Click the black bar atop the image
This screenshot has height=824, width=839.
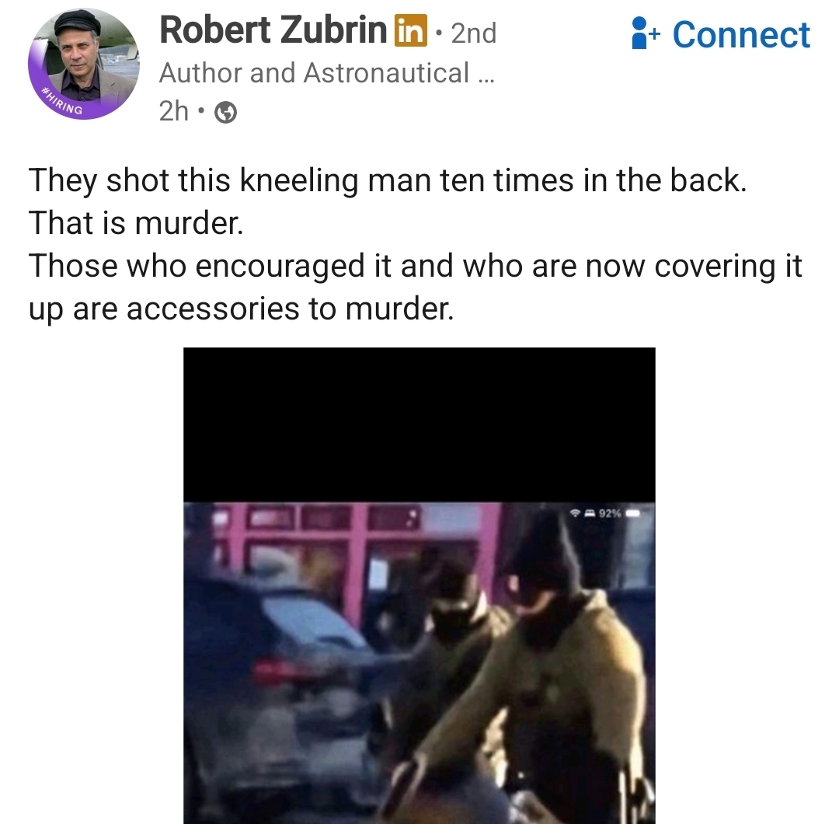tap(419, 424)
